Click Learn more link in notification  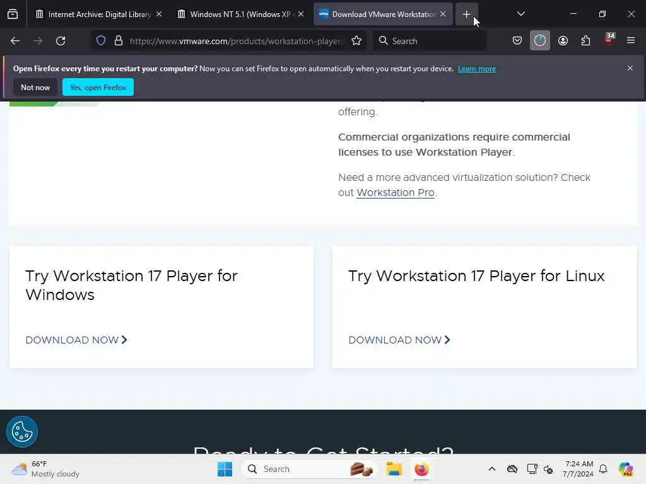point(477,69)
